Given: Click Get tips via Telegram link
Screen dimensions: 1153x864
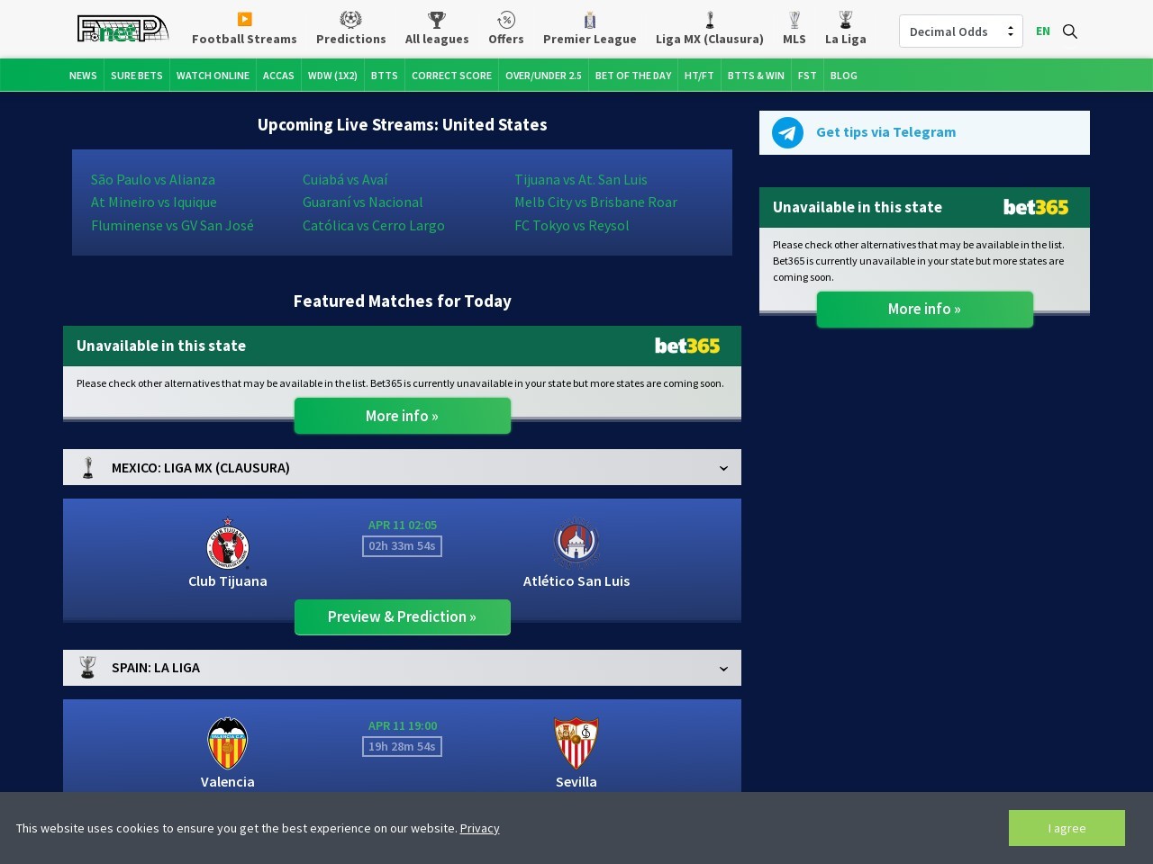Looking at the screenshot, I should (x=885, y=132).
